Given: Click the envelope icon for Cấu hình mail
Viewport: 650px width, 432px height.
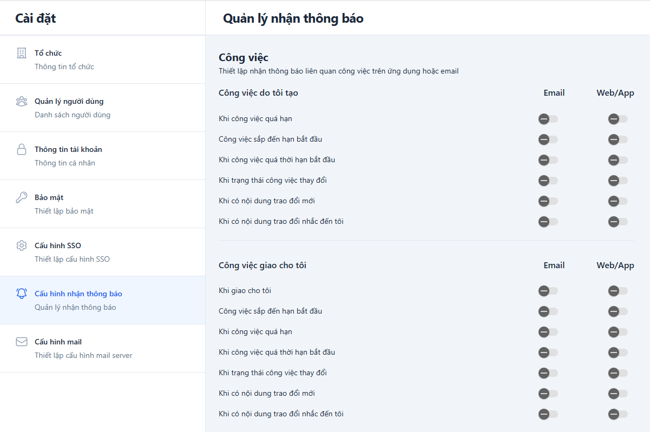Looking at the screenshot, I should (x=22, y=342).
